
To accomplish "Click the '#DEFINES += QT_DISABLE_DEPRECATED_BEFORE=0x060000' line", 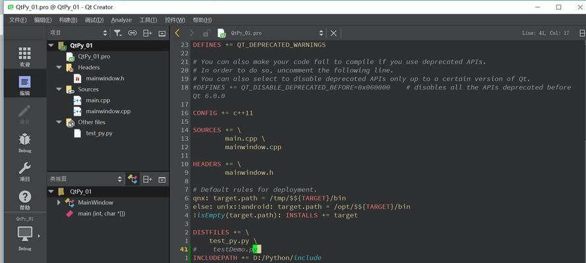I will point(291,87).
